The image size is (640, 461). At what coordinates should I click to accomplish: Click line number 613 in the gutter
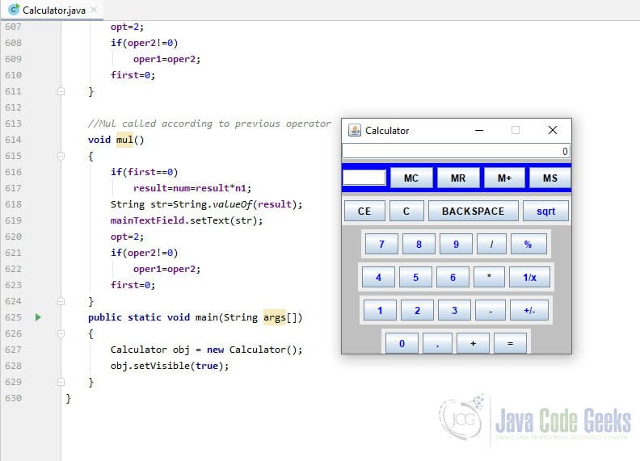(14, 124)
